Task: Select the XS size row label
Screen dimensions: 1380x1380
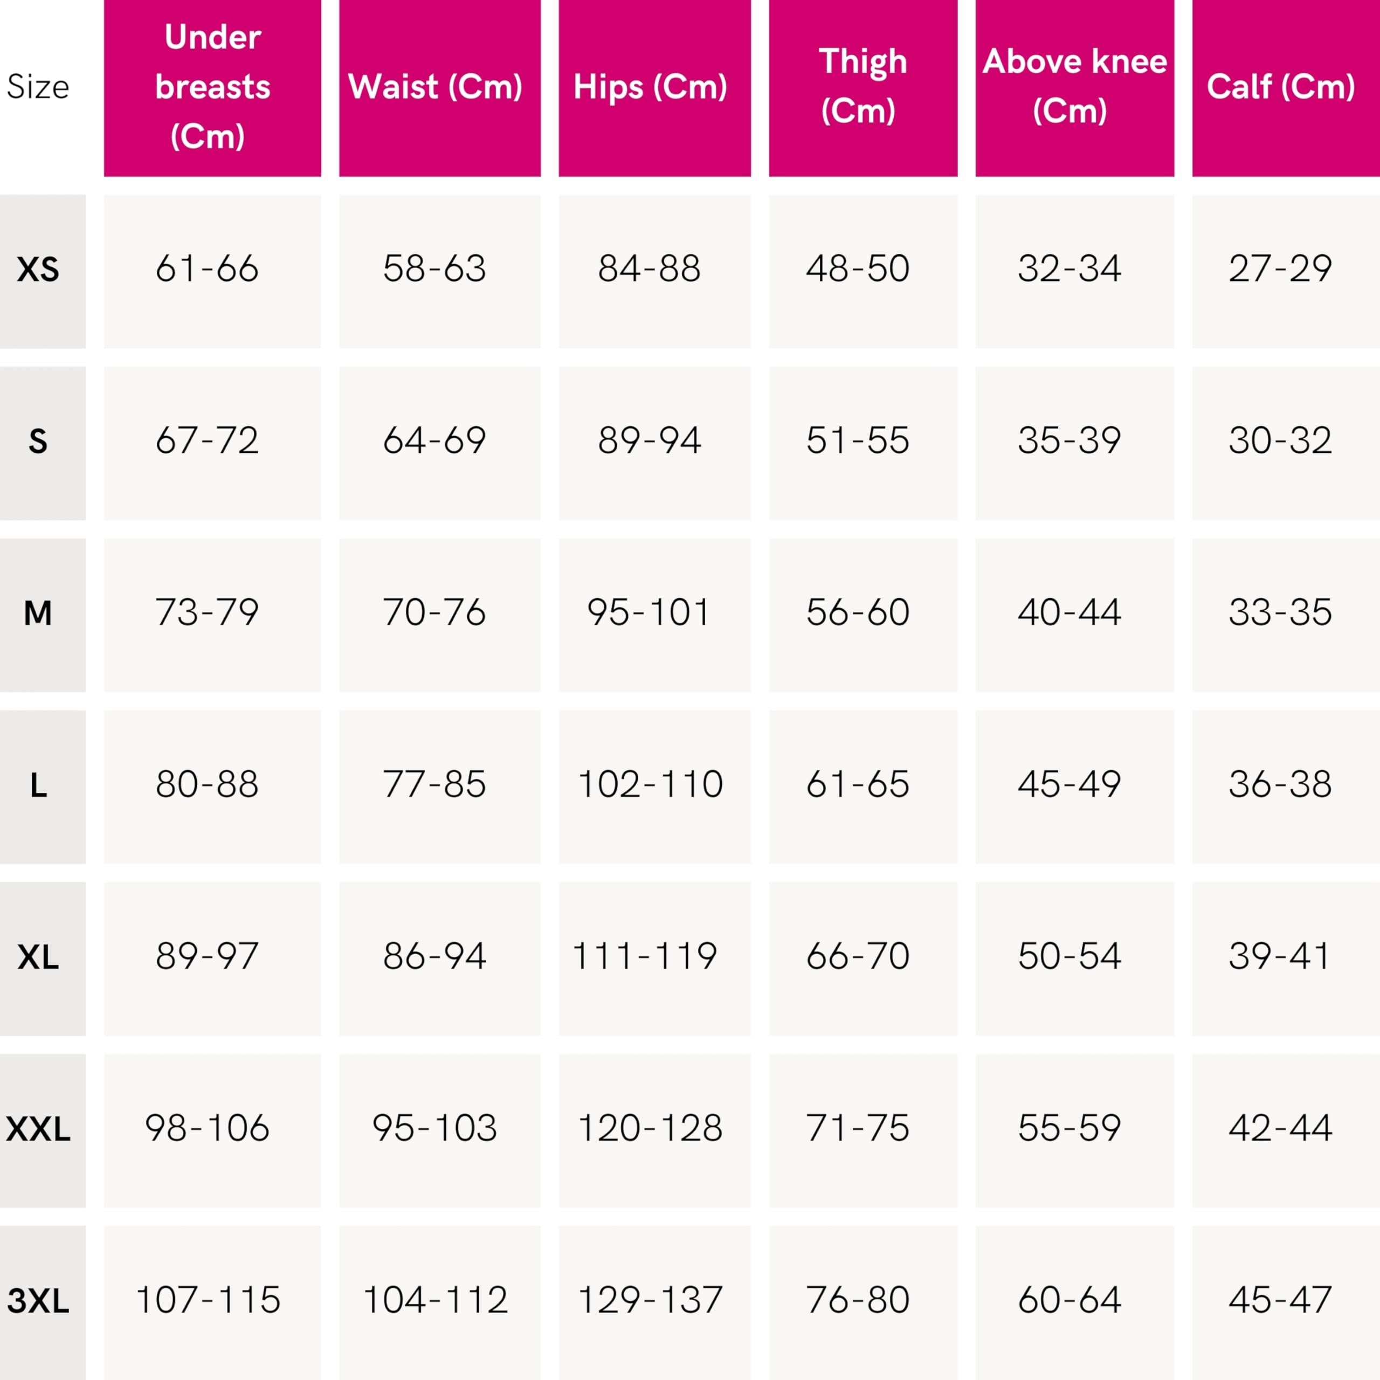Action: point(39,270)
